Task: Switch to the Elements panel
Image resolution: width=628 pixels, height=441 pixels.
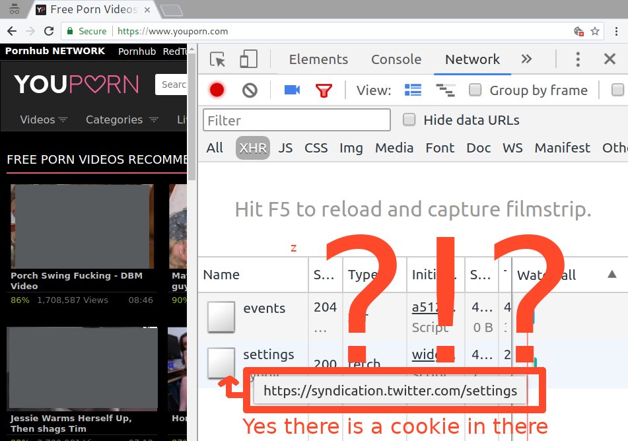Action: (318, 59)
